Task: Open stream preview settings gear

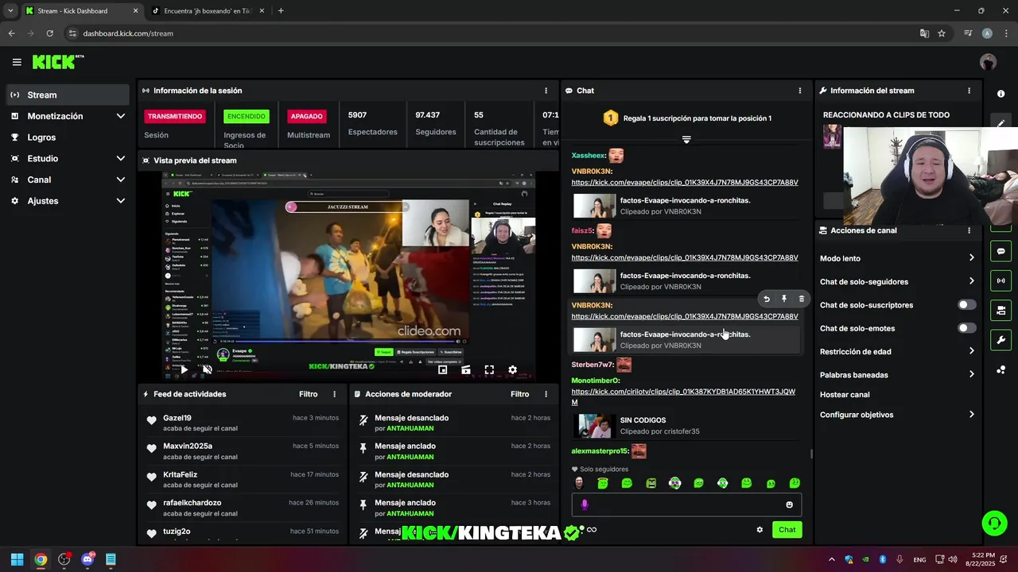Action: pos(513,369)
